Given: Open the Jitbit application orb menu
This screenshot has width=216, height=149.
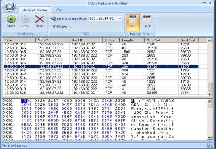Looking at the screenshot, I should tap(10, 6).
